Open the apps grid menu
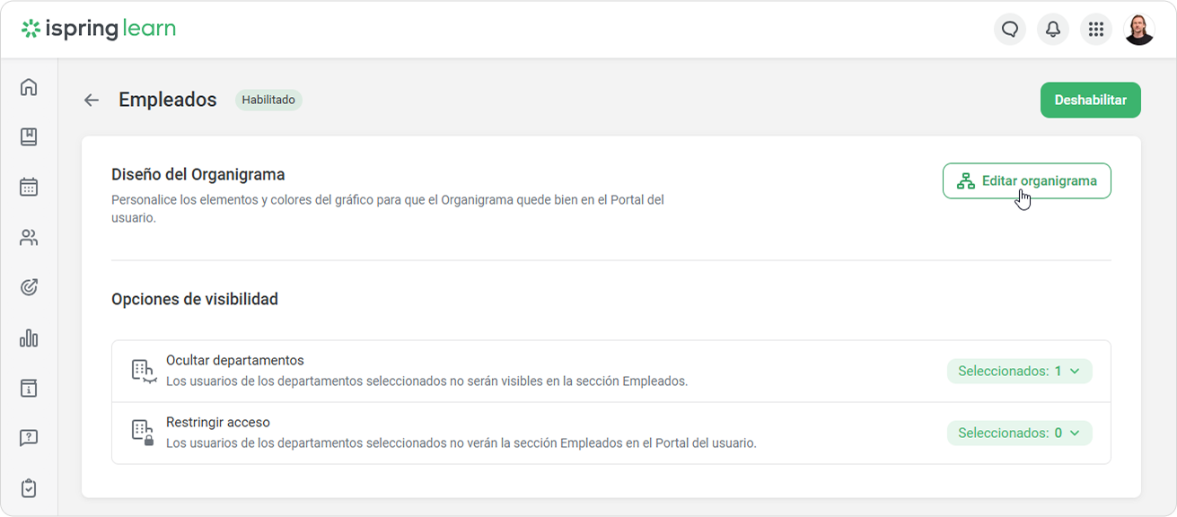This screenshot has width=1177, height=517. click(x=1095, y=30)
